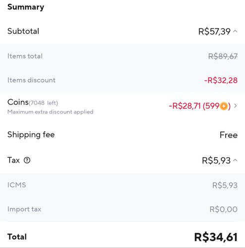Open Coins discount options arrow
Viewport: 245px width, 248px height.
click(x=236, y=106)
